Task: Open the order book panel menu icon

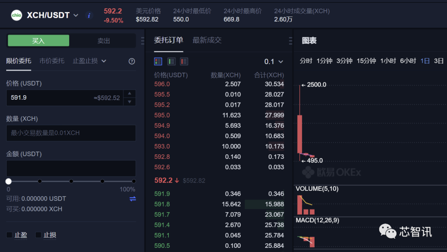Action: pyautogui.click(x=290, y=40)
